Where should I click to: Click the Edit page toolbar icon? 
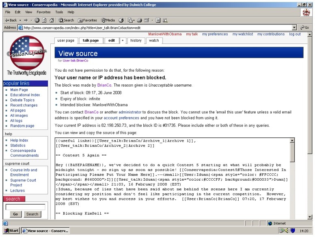[x=147, y=20]
